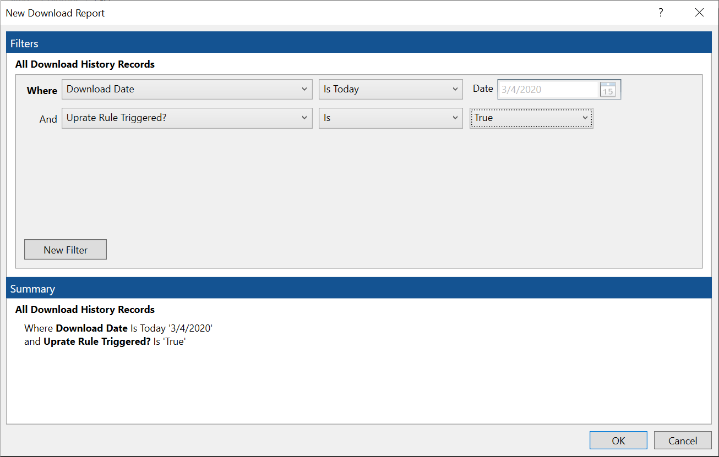Image resolution: width=719 pixels, height=457 pixels.
Task: Select 'All Download History Records' heading under Filters
Action: coord(85,64)
